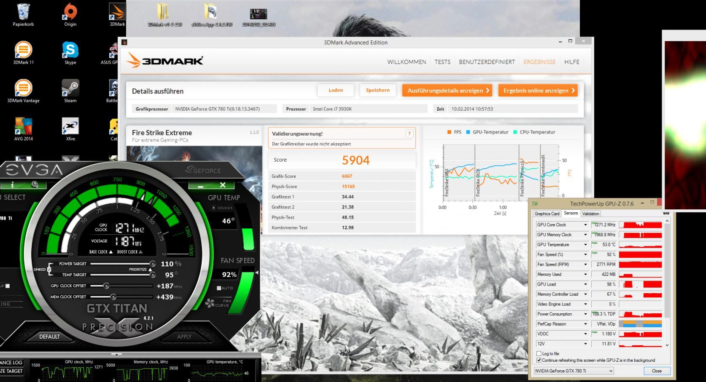Click the APPLY button in EVGA Precision
The image size is (706, 382).
pos(184,337)
